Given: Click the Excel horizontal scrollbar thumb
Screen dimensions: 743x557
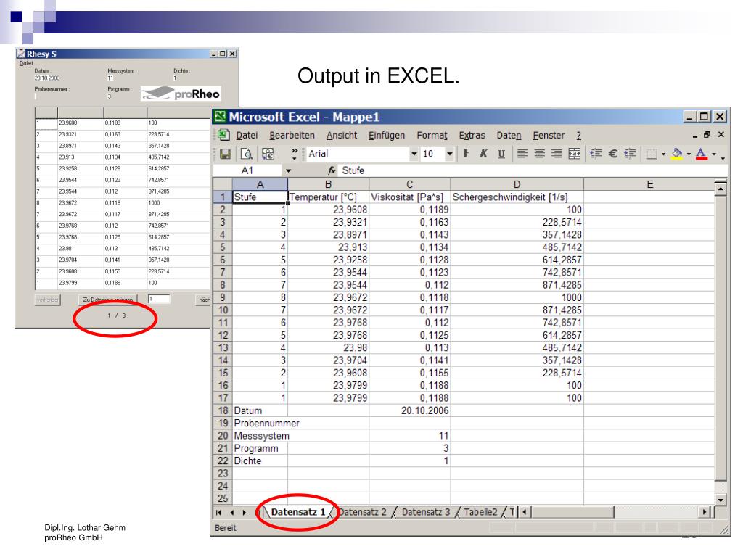Looking at the screenshot, I should pos(573,512).
